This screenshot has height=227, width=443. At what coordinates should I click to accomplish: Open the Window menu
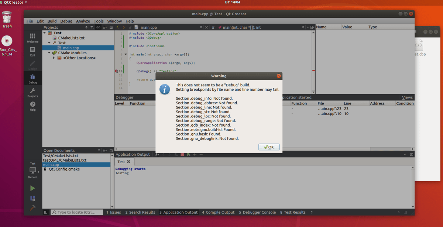(x=114, y=21)
